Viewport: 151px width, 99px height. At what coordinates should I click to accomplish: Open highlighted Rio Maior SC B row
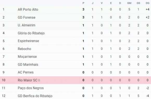(75, 80)
